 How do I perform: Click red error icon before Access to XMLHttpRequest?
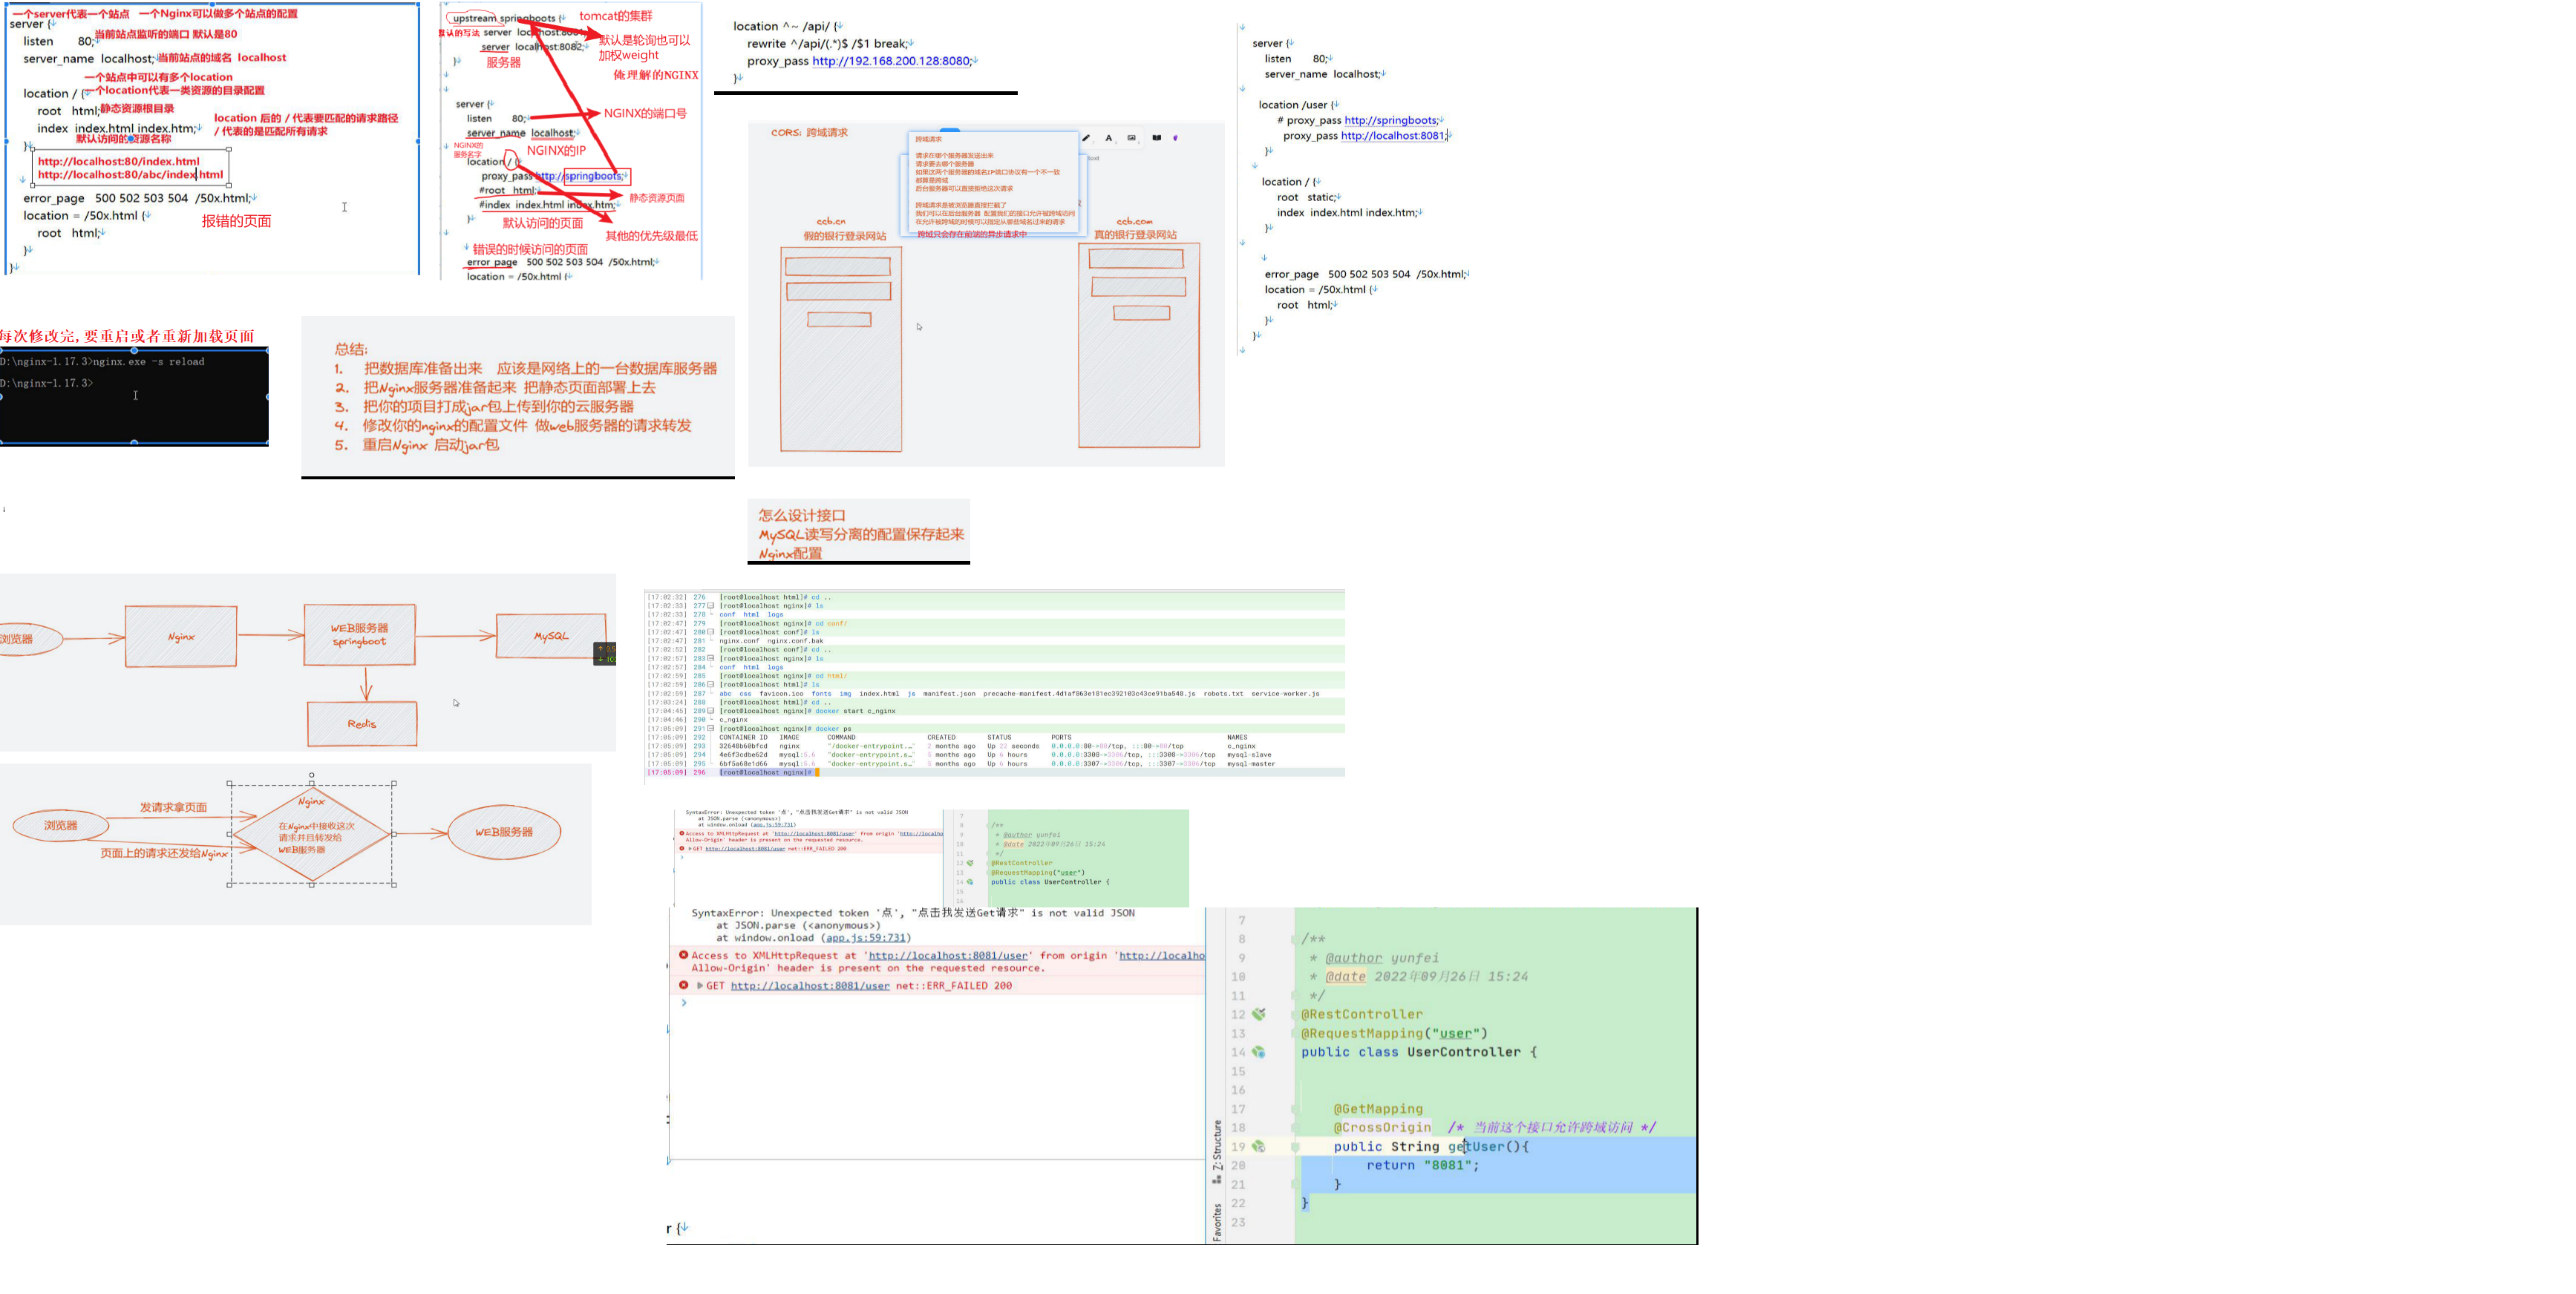click(x=684, y=955)
